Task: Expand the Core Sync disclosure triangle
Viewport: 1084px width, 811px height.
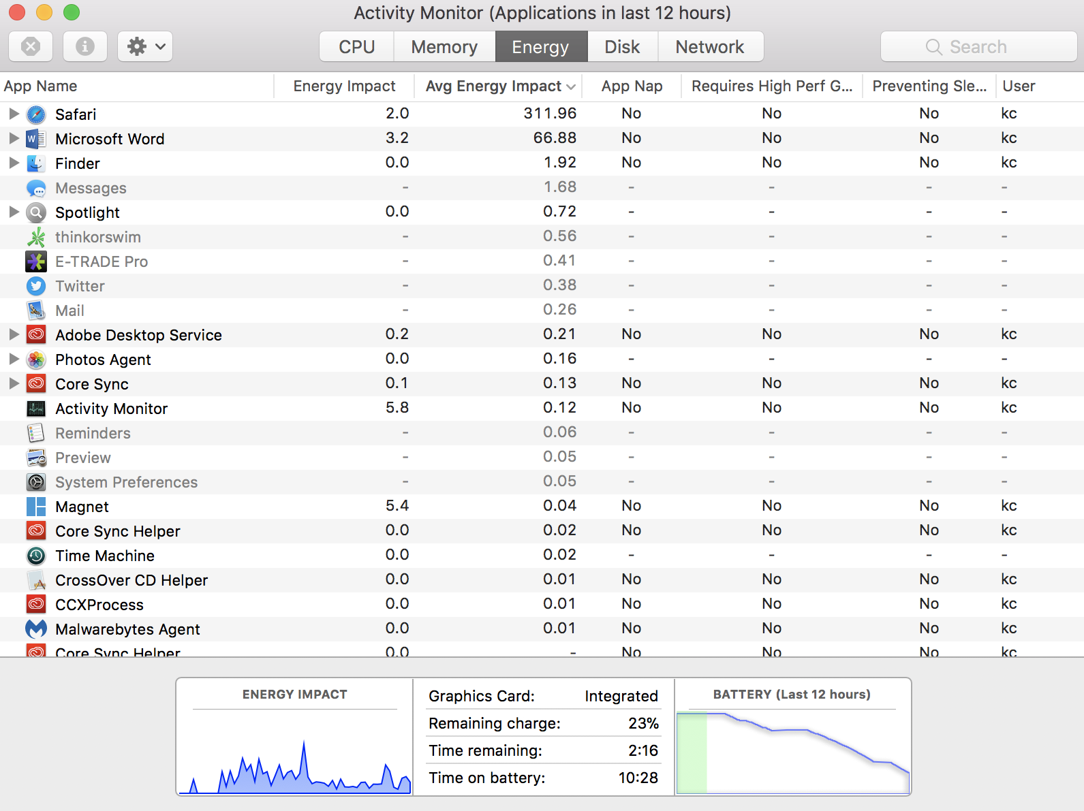Action: [x=14, y=383]
